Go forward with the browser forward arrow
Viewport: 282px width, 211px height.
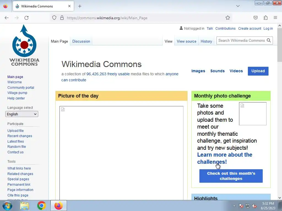(x=17, y=18)
